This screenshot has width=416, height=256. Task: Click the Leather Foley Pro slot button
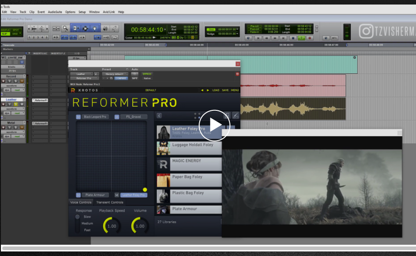134,195
